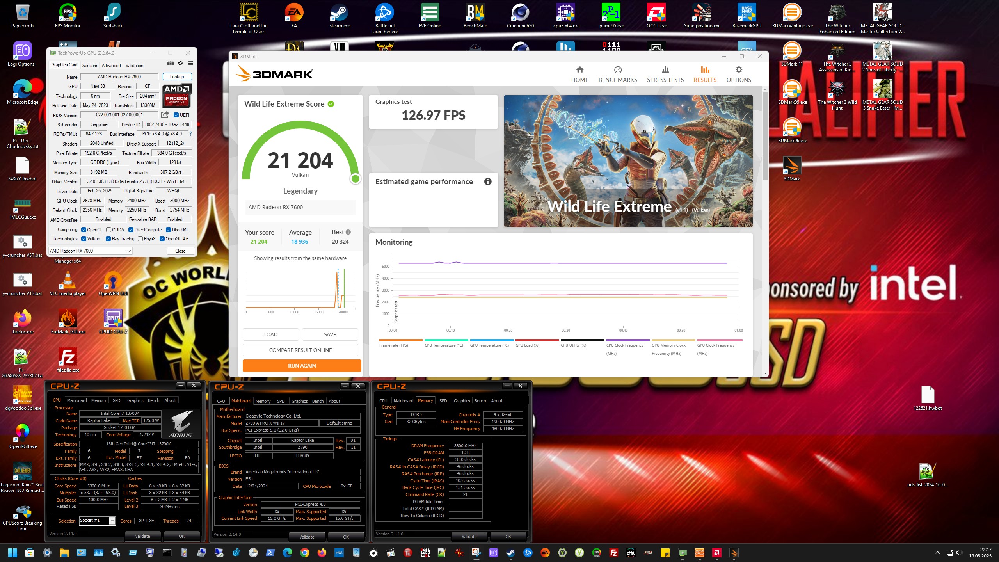Toggle the OpenGL 4.6 checkbox
The image size is (999, 562).
pyautogui.click(x=162, y=239)
